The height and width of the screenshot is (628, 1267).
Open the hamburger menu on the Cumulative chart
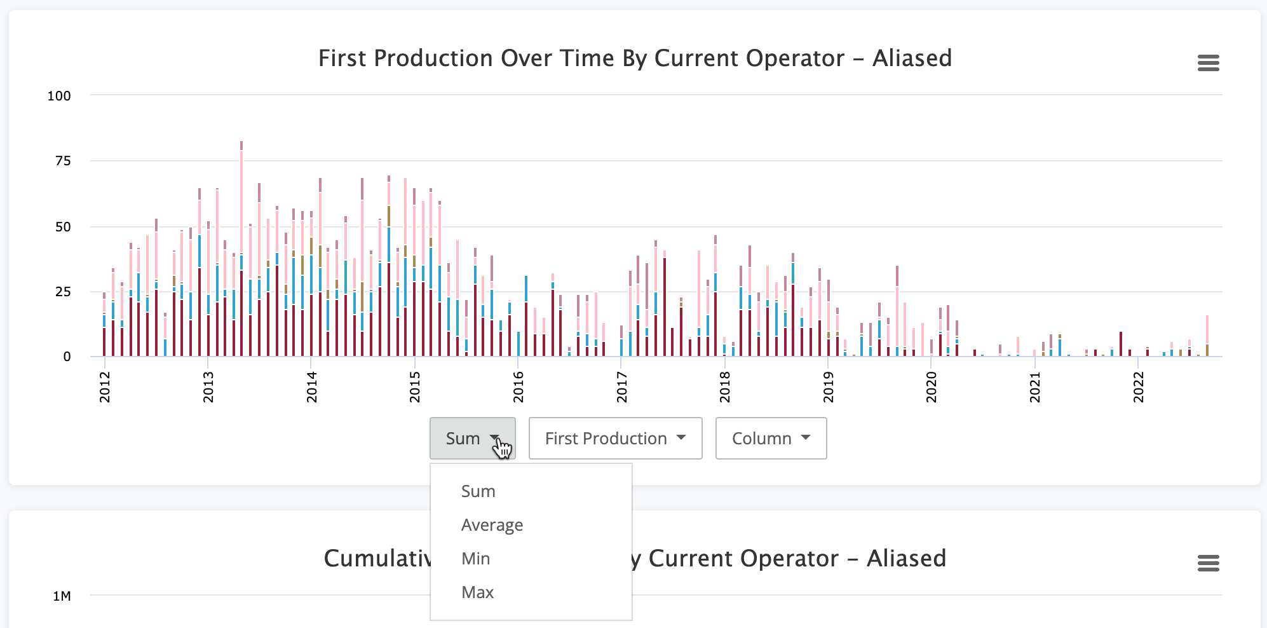click(1209, 563)
